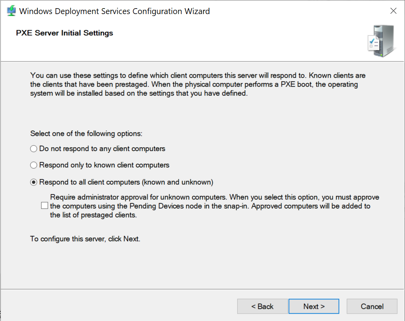
Task: Cancel the configuration wizard
Action: tap(372, 306)
